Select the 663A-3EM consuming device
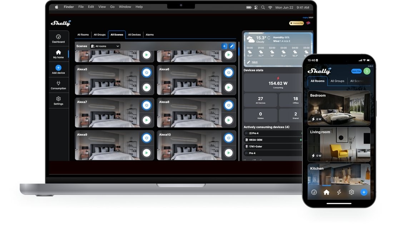 [x=273, y=140]
